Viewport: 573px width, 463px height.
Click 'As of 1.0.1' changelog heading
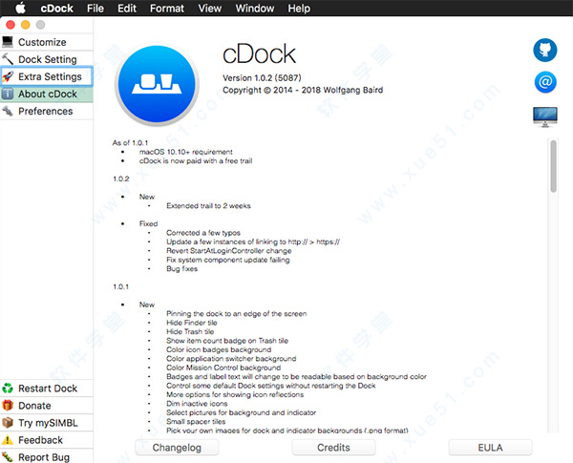pyautogui.click(x=130, y=142)
